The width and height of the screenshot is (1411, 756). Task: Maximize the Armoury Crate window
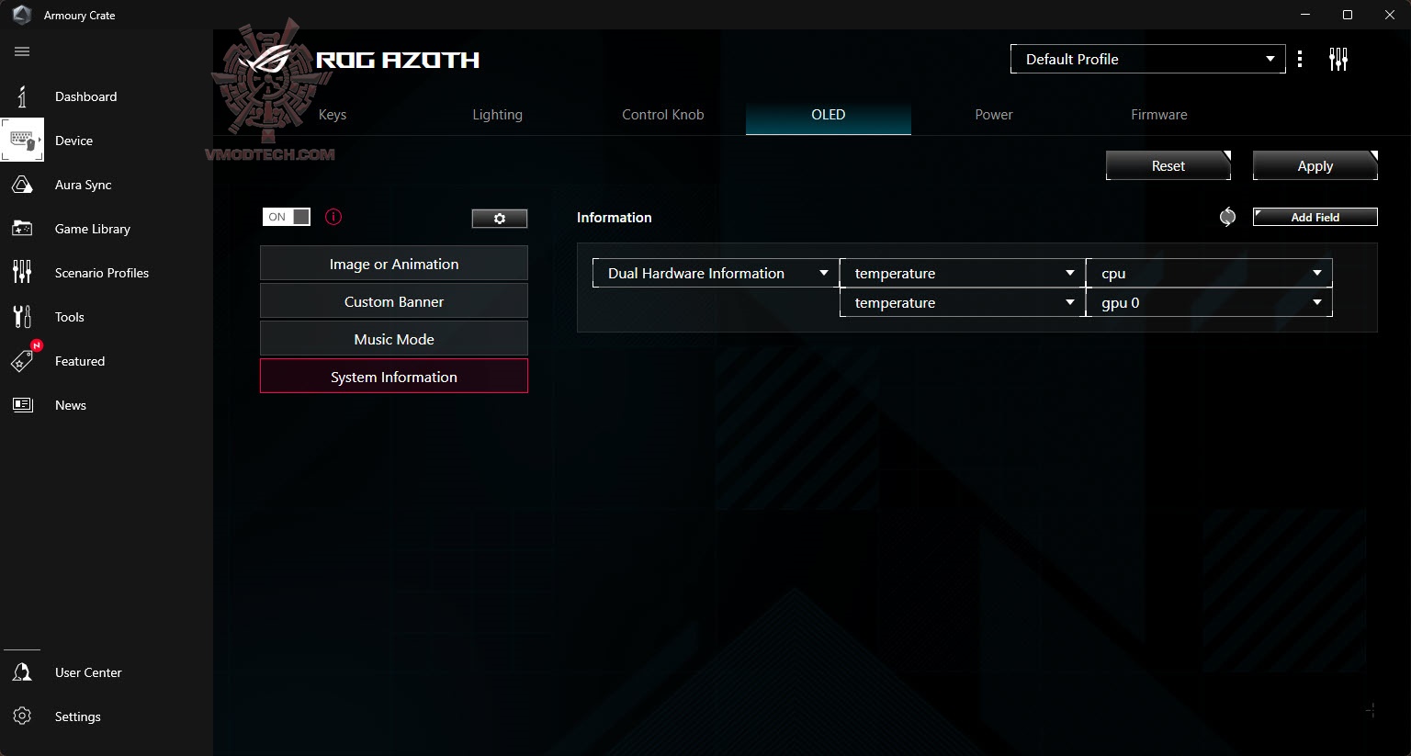point(1348,15)
